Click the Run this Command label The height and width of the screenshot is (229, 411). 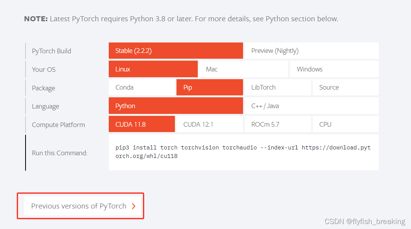(60, 153)
